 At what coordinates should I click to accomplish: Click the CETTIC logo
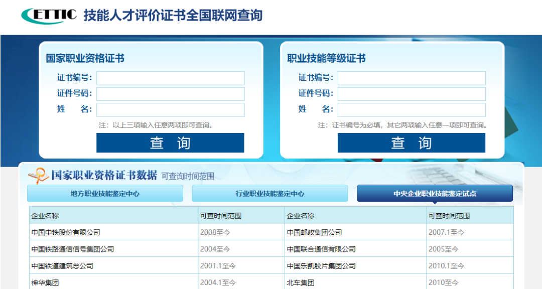tap(49, 15)
